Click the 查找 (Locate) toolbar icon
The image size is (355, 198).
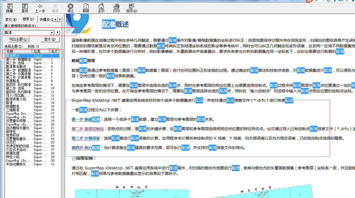coord(25,8)
